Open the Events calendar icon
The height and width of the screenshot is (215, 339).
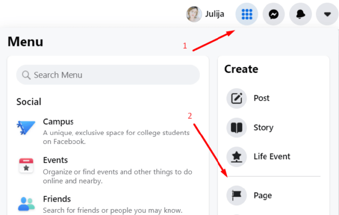coord(26,165)
